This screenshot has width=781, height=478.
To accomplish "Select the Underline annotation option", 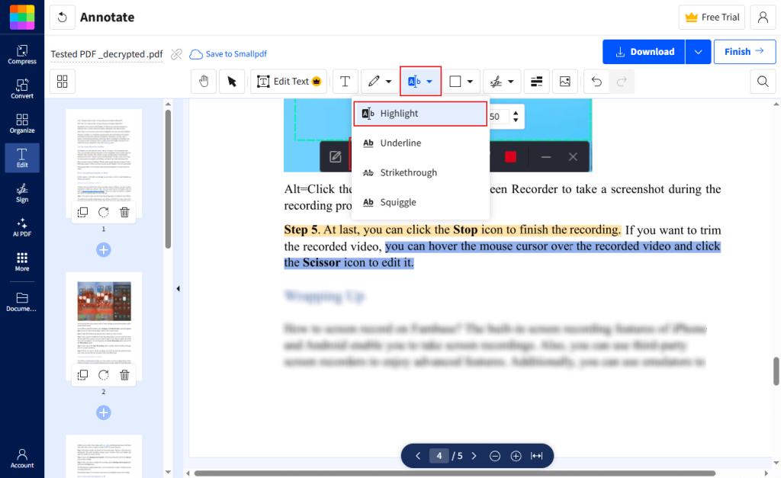I will point(400,143).
